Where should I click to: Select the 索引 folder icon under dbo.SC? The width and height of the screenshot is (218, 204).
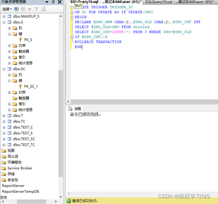coord(15,104)
